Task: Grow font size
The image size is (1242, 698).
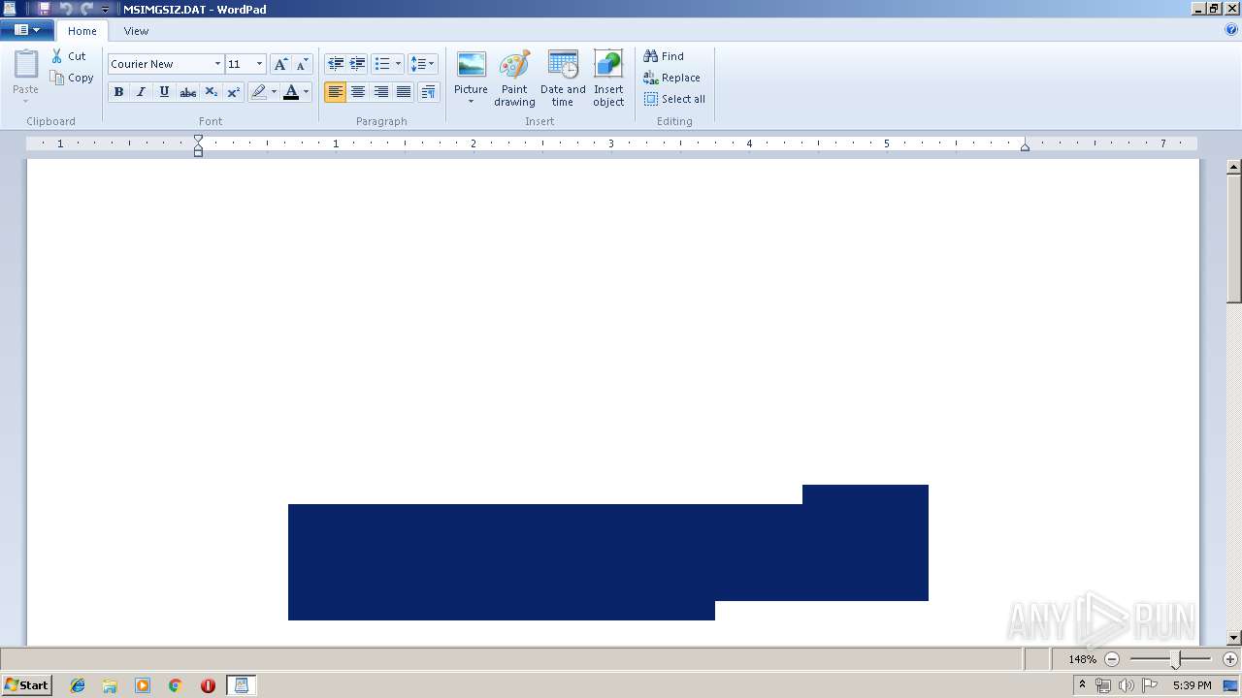Action: click(280, 64)
